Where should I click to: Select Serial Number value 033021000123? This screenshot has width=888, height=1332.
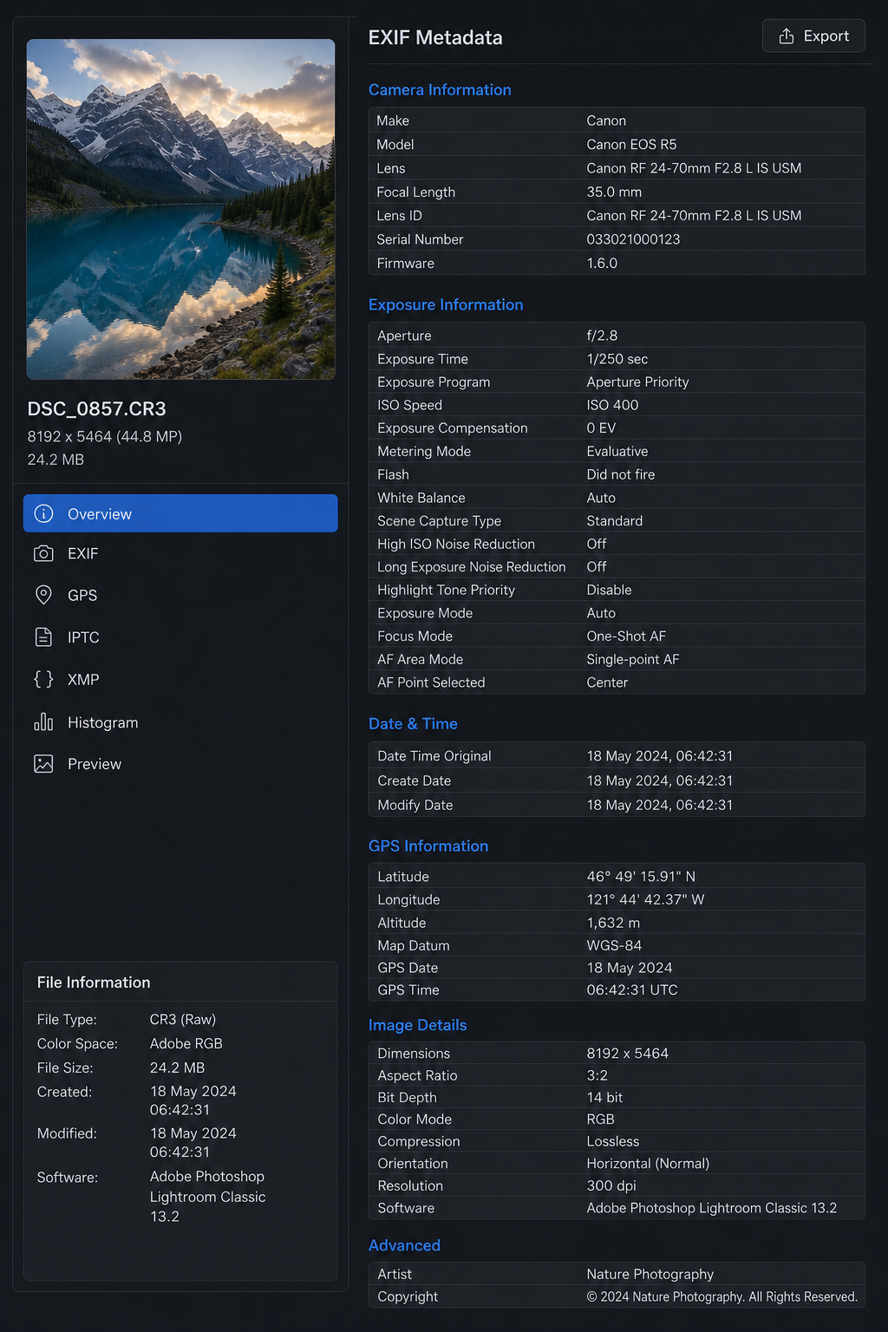633,239
